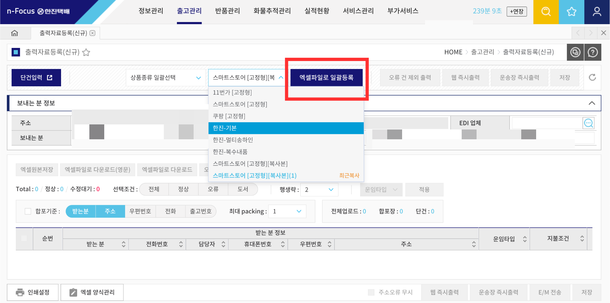Screen dimensions: 610x303
Task: Click 엑셀파일로 다운로드(영문) button
Action: (97, 170)
